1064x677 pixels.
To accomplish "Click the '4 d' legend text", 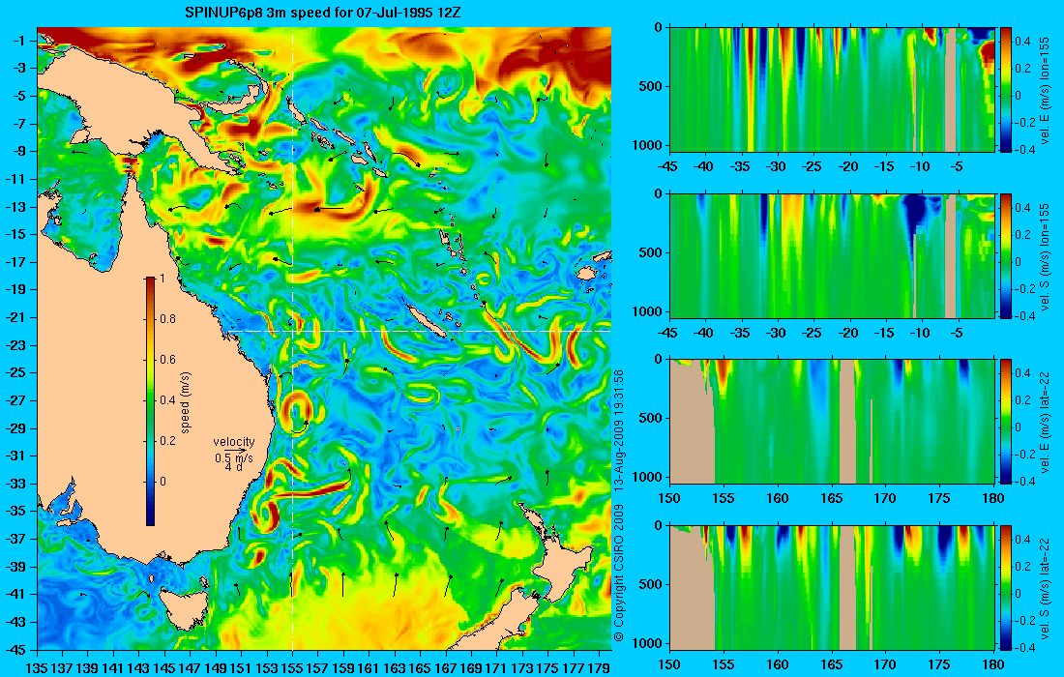I will (234, 467).
